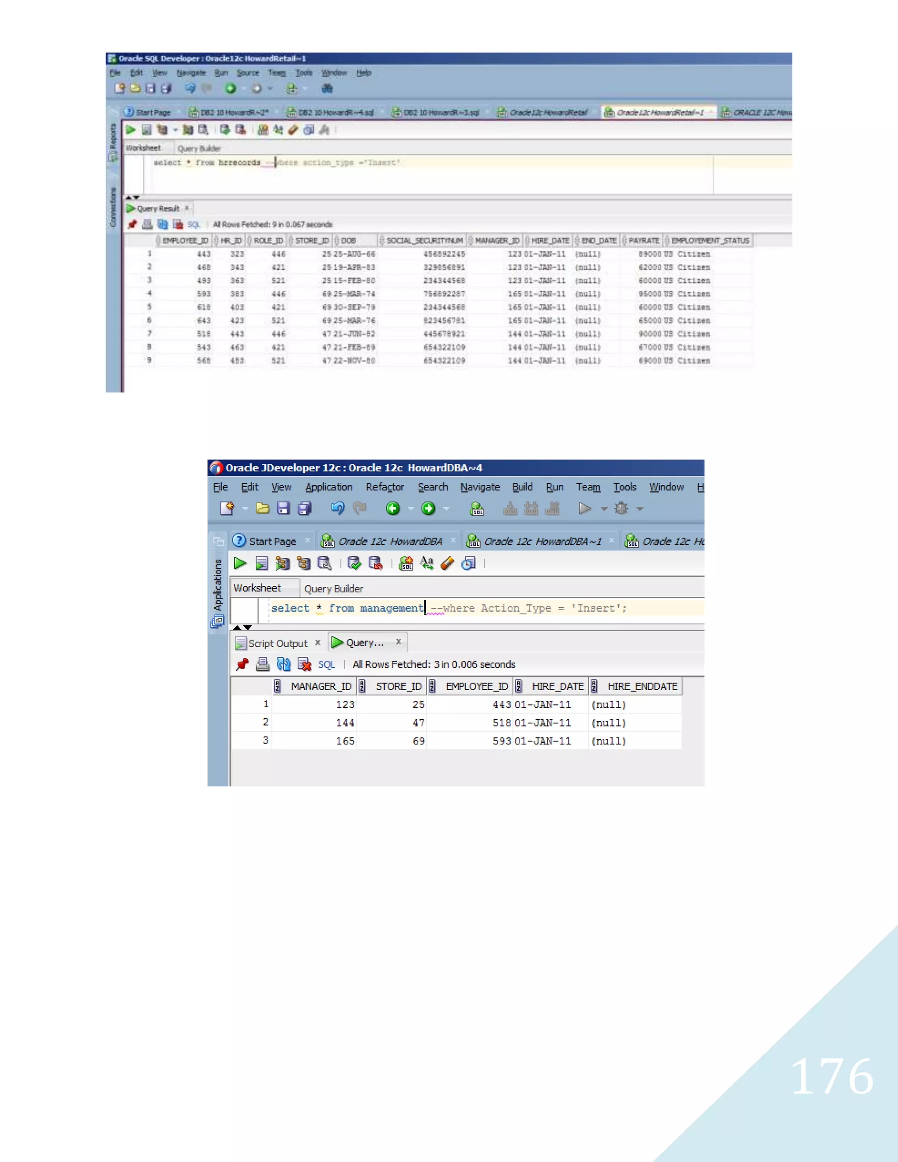This screenshot has height=1162, width=898.
Task: Click Save All icon in JDeveloper toolbar
Action: [305, 509]
